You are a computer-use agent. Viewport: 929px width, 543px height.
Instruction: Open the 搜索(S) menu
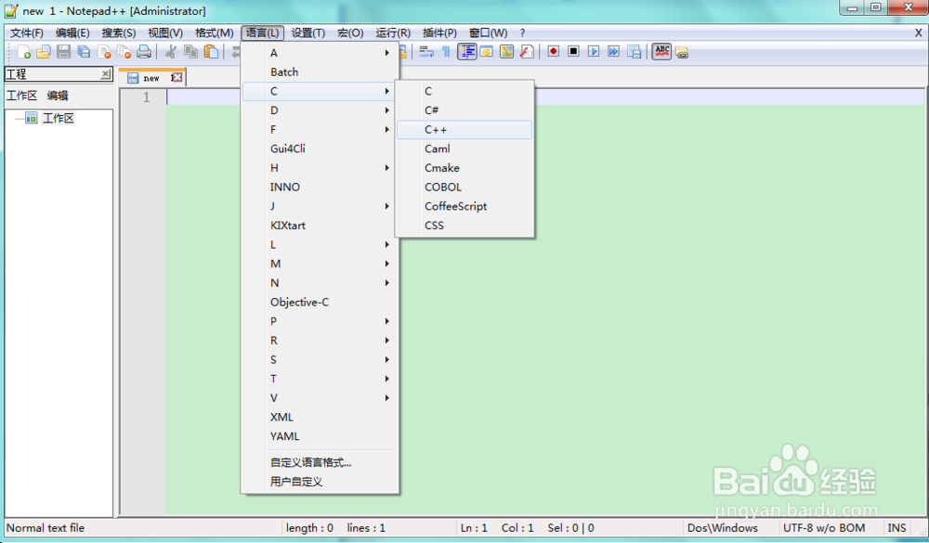[x=119, y=32]
